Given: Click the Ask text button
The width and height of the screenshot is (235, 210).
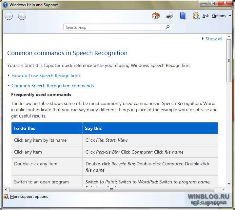Looking at the screenshot, I should (206, 16).
